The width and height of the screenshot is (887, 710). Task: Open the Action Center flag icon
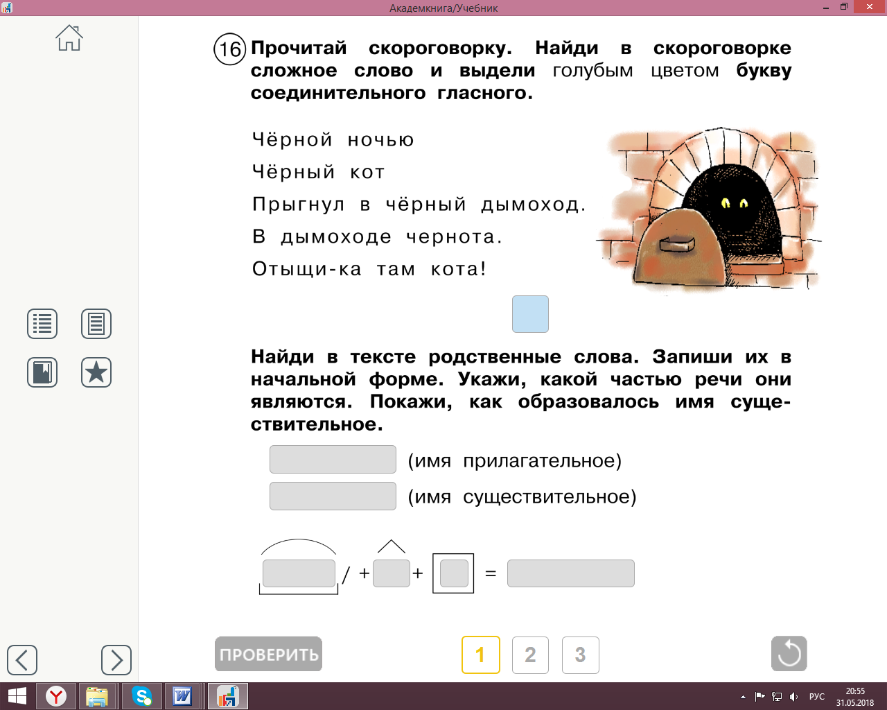760,697
